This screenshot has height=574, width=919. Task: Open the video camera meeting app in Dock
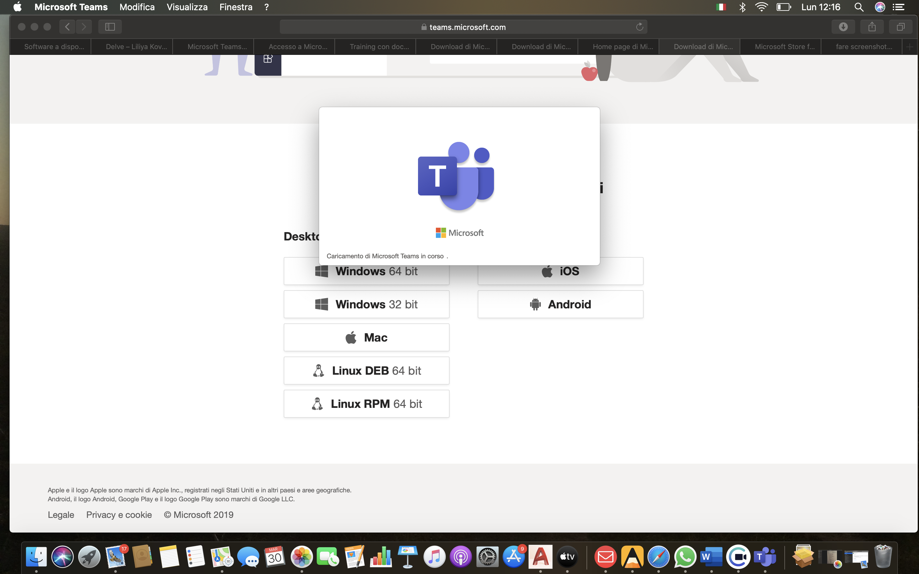click(x=738, y=557)
